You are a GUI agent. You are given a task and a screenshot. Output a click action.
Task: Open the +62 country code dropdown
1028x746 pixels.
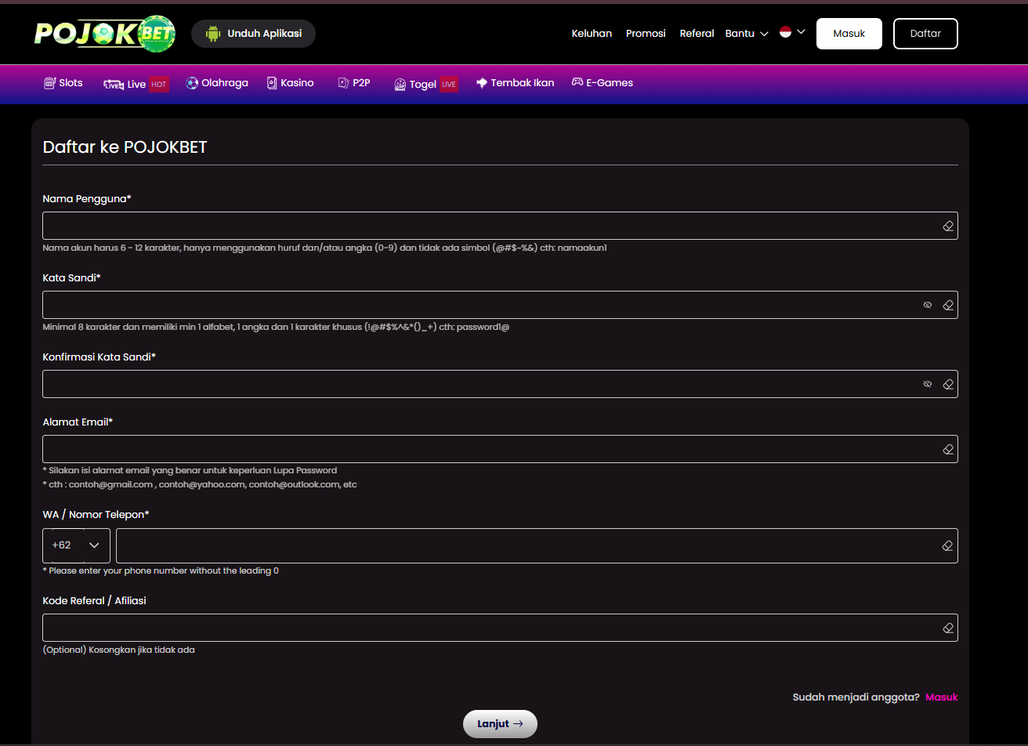[76, 545]
